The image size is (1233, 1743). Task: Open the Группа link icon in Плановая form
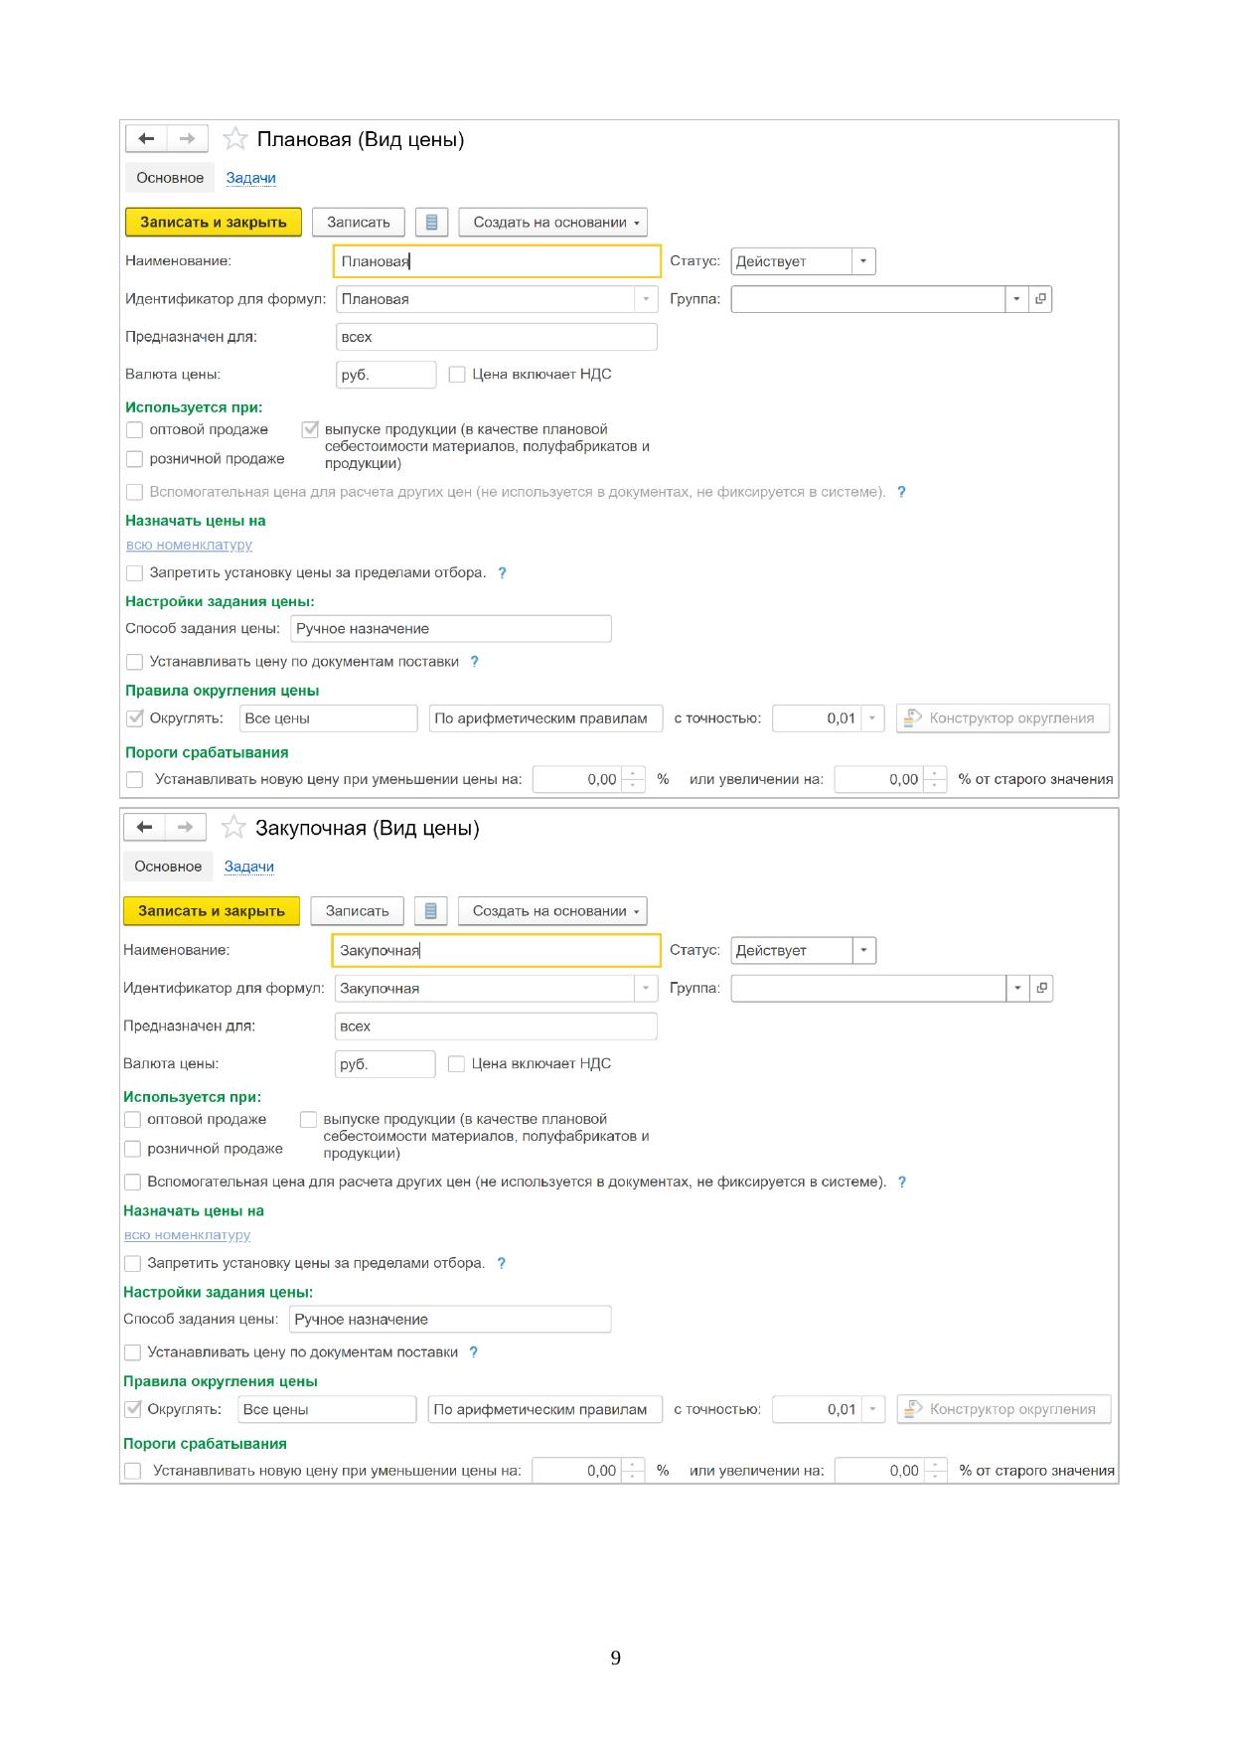pos(1040,299)
